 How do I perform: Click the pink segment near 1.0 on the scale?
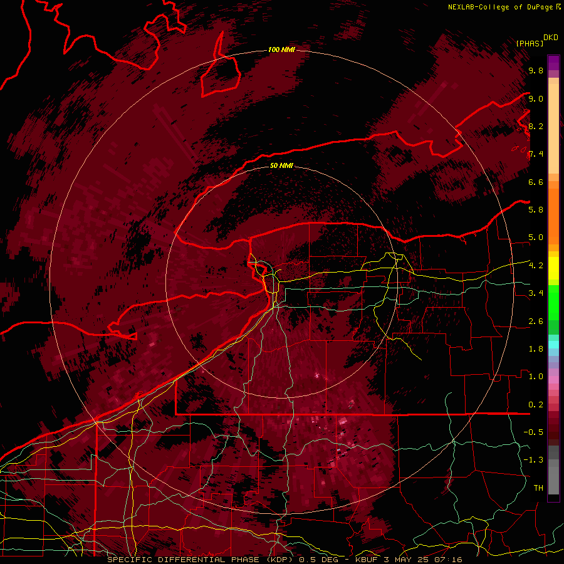click(x=553, y=379)
